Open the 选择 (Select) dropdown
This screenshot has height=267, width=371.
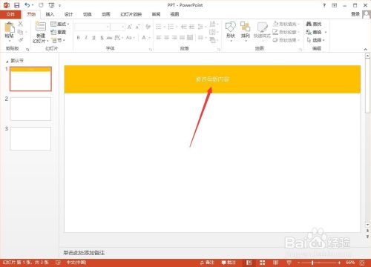click(315, 40)
